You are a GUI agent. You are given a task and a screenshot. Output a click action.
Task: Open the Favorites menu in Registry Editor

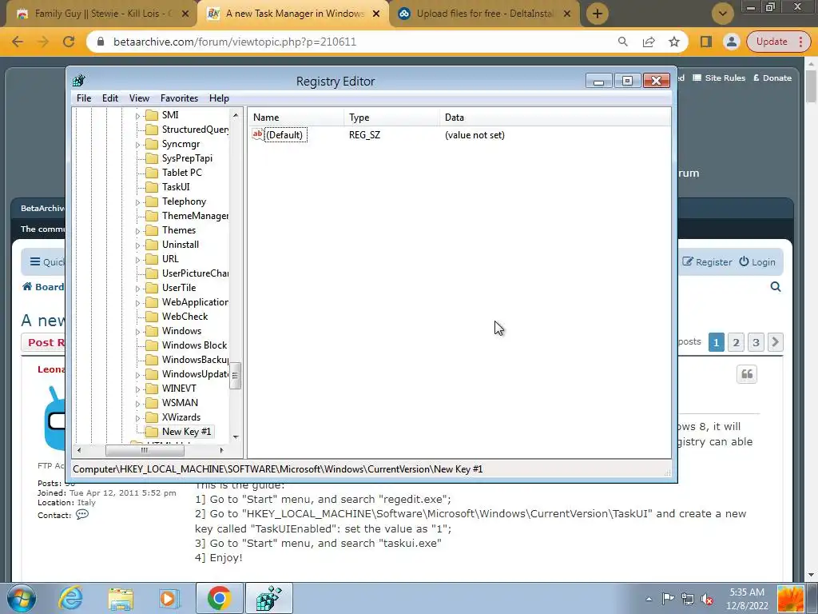[x=179, y=98]
